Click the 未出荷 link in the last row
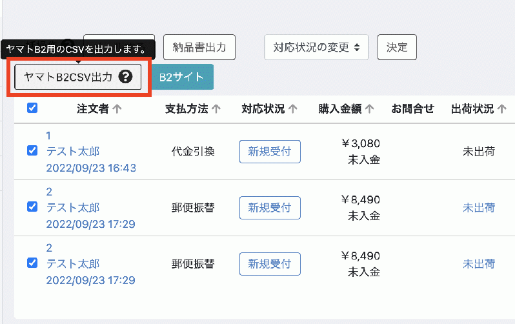Screen dimensions: 515x324 (479, 263)
